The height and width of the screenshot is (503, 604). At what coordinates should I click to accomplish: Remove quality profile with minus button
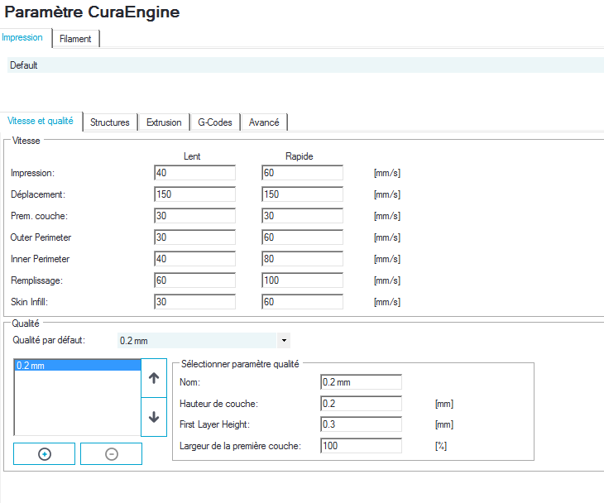point(112,454)
